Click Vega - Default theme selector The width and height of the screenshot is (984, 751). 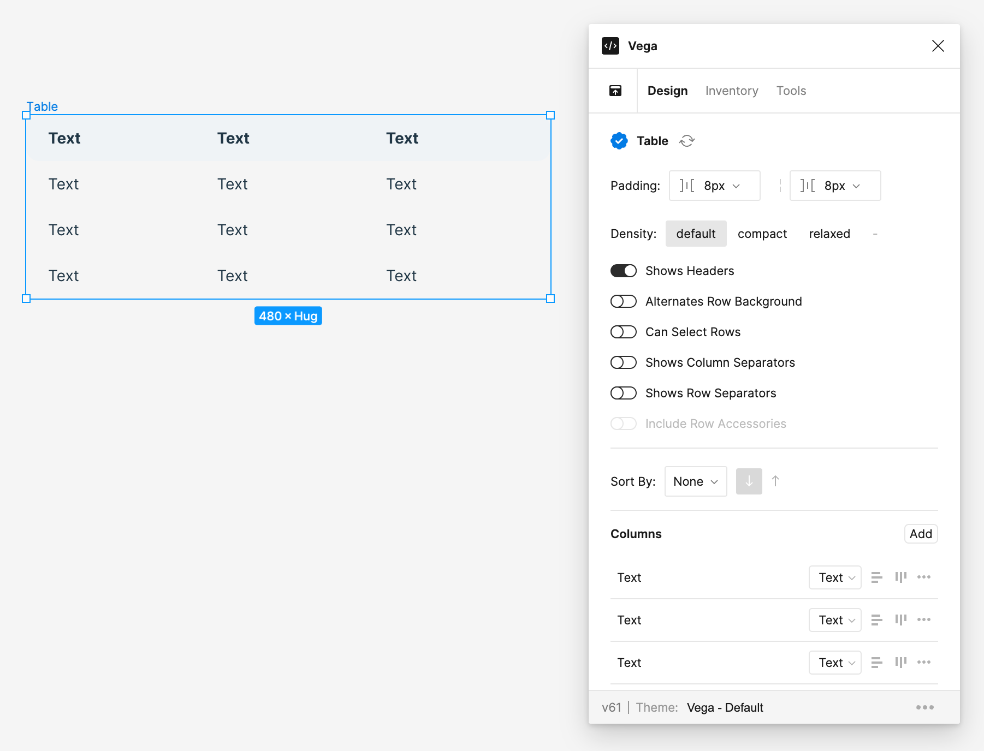point(725,707)
